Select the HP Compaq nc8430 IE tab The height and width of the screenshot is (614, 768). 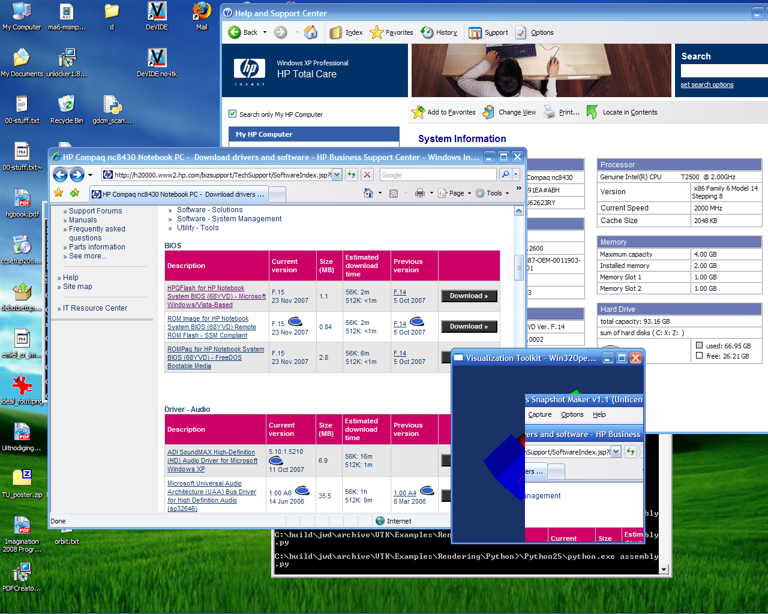[x=178, y=194]
